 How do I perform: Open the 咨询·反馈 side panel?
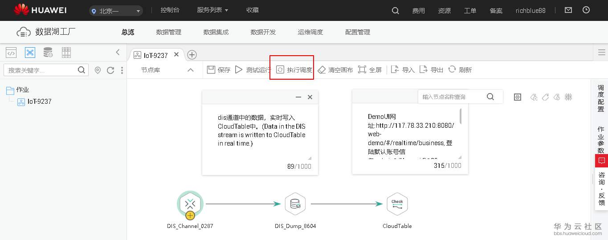pos(601,189)
